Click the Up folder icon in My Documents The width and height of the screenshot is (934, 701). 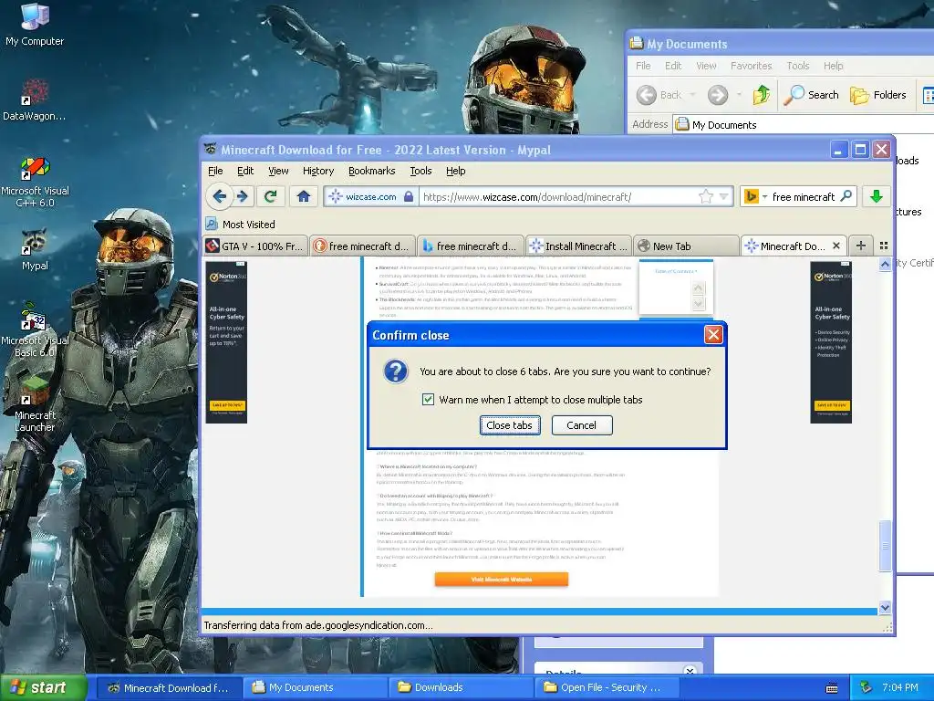coord(761,94)
